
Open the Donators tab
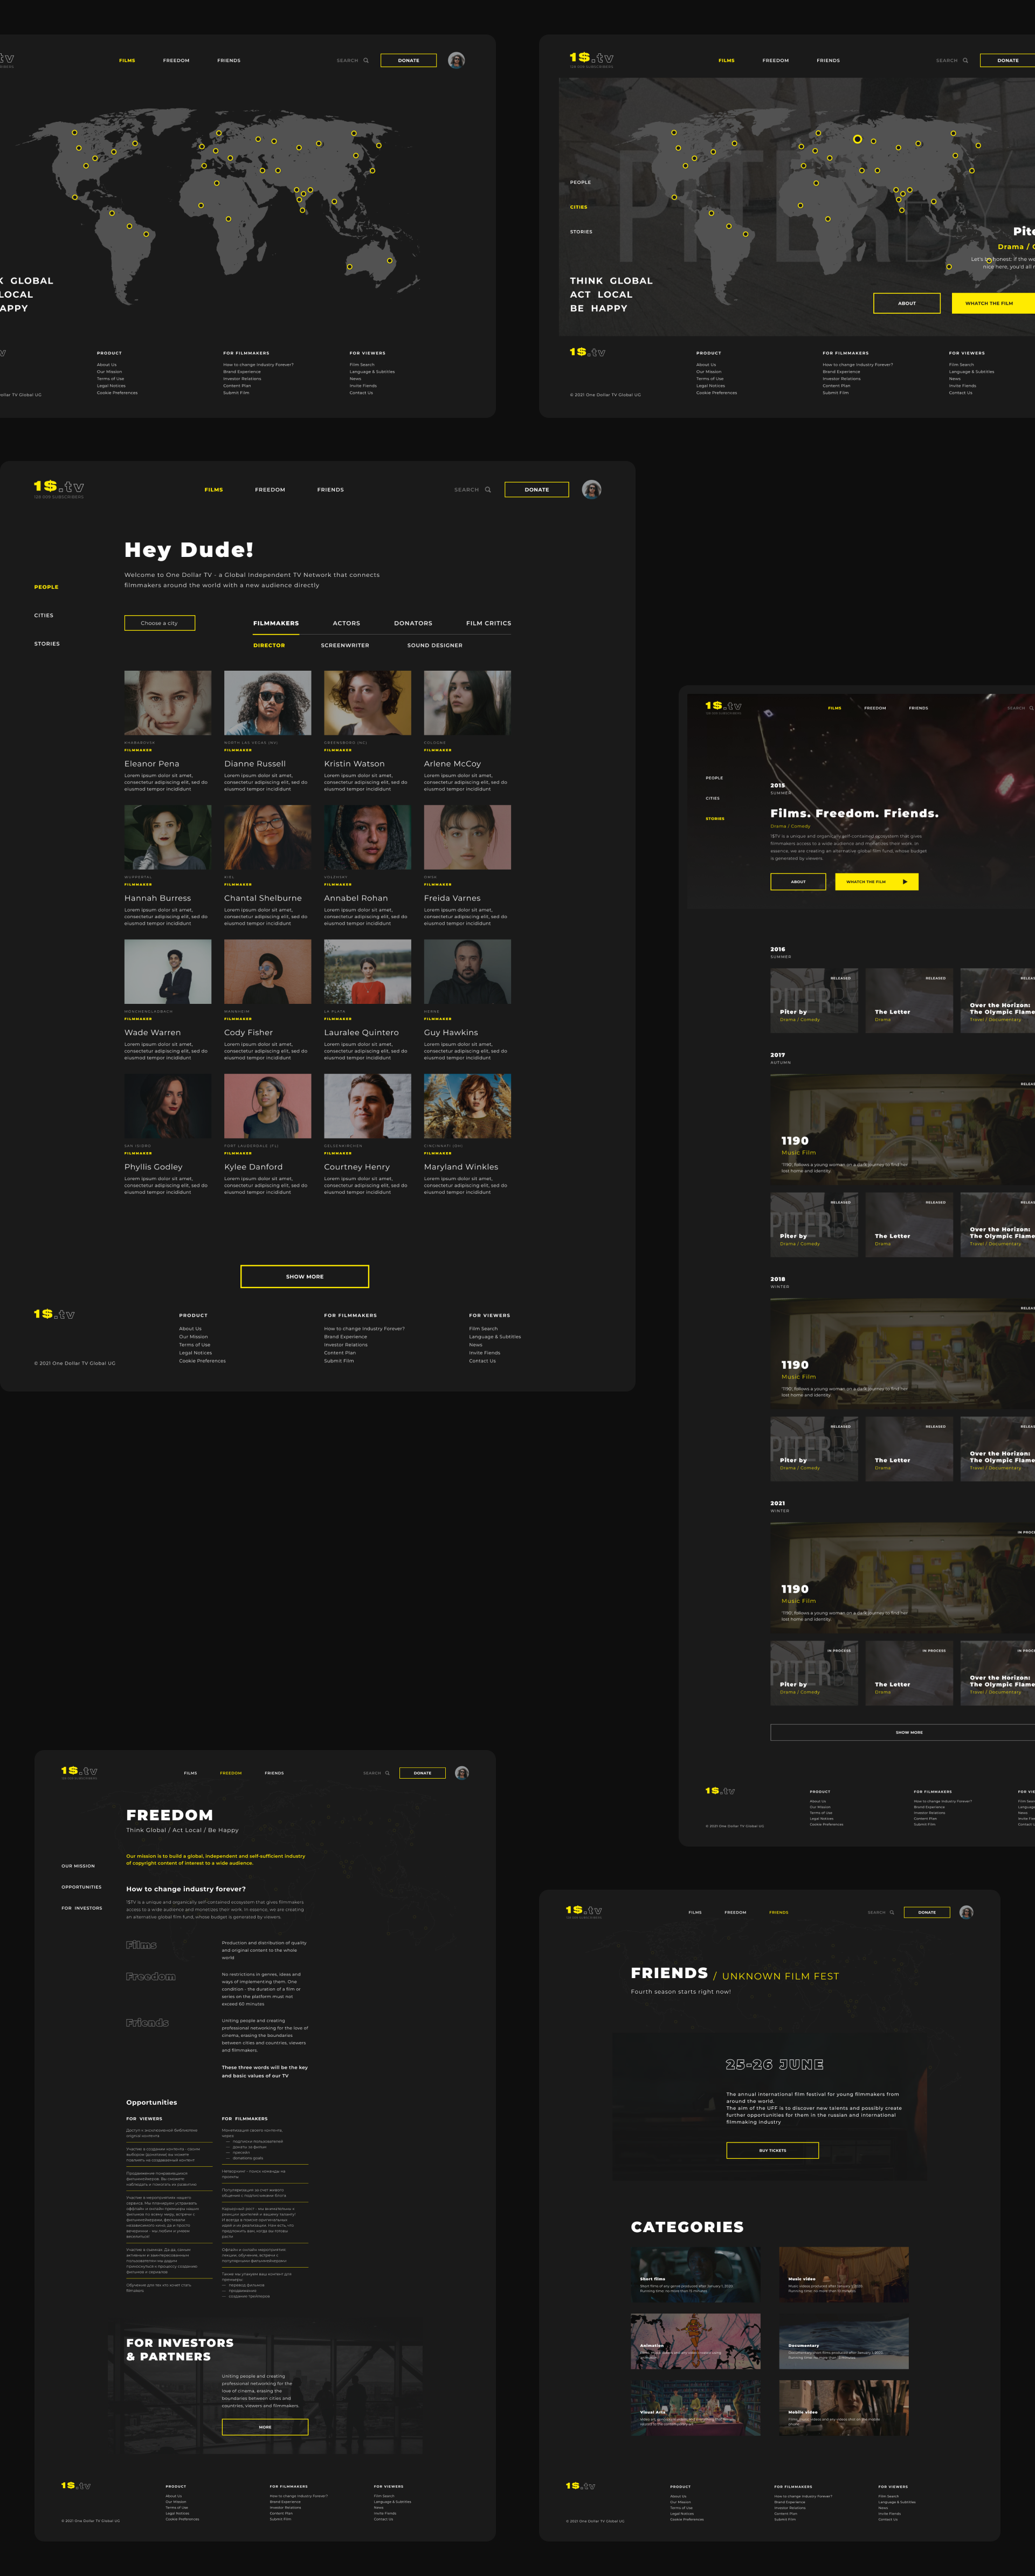tap(413, 623)
